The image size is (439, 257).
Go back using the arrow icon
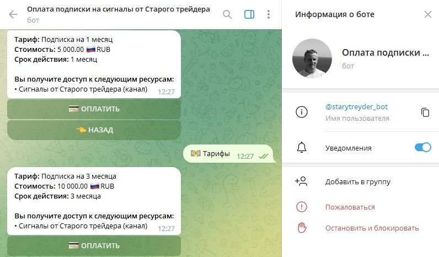coord(13,14)
